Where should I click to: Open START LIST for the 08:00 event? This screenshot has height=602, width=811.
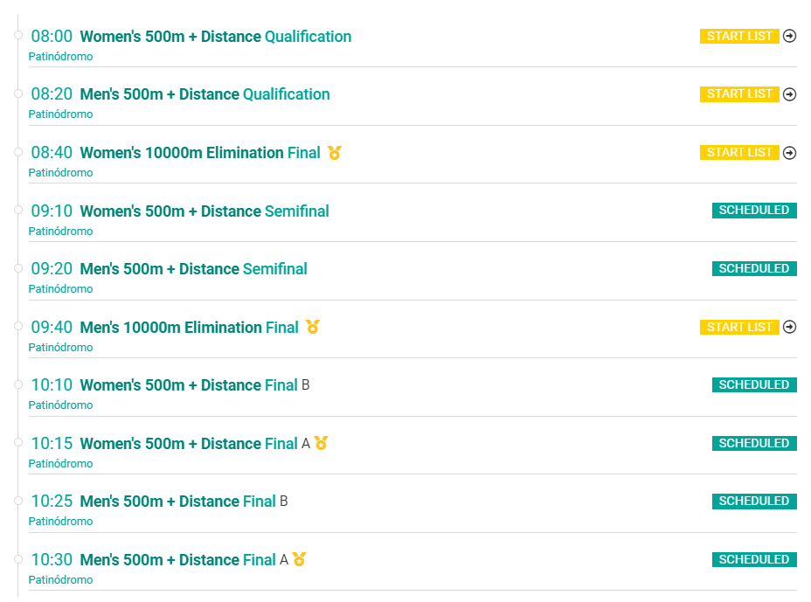click(739, 36)
